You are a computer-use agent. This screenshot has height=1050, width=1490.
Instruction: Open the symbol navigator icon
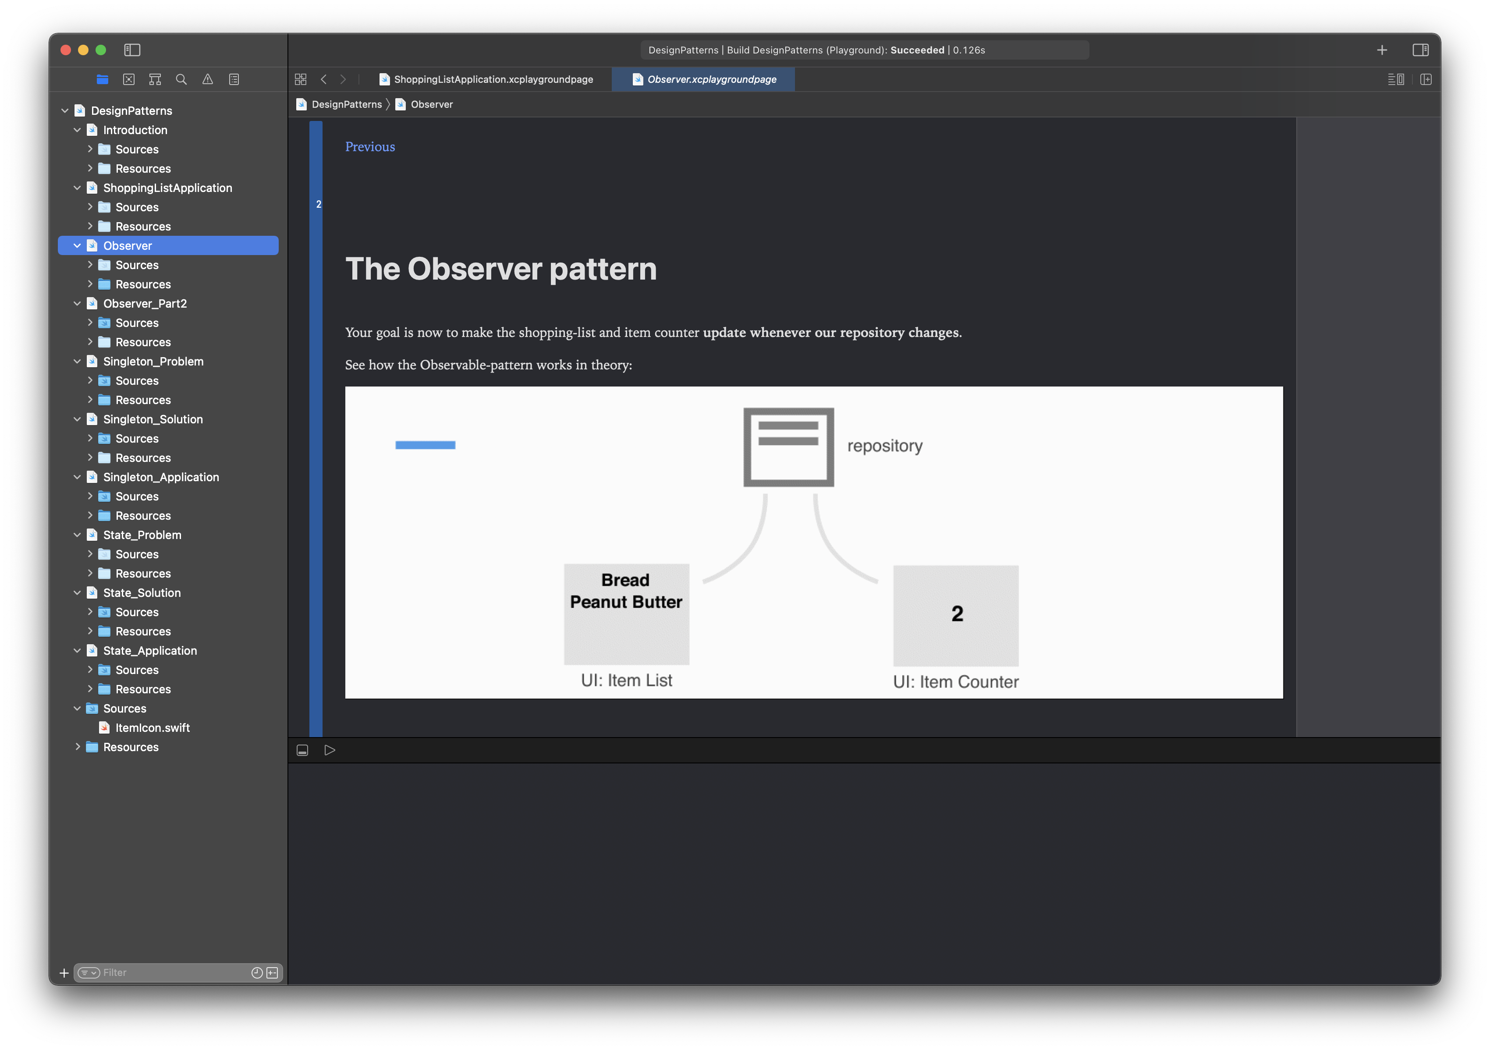pyautogui.click(x=155, y=79)
